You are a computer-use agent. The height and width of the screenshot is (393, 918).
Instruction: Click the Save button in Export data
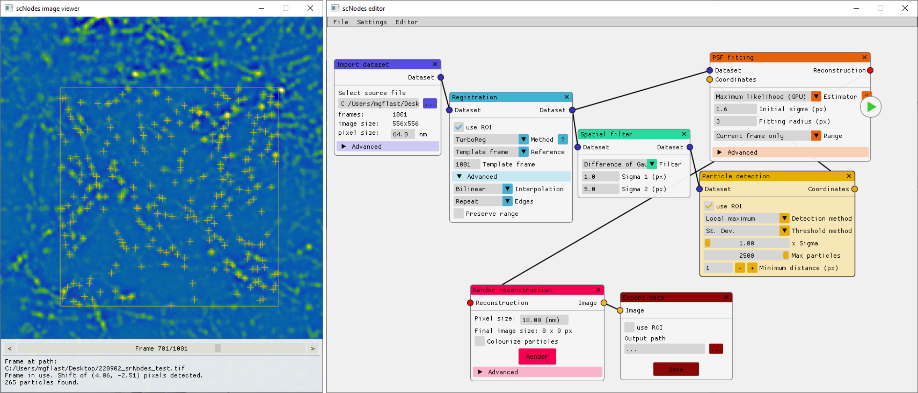click(676, 369)
